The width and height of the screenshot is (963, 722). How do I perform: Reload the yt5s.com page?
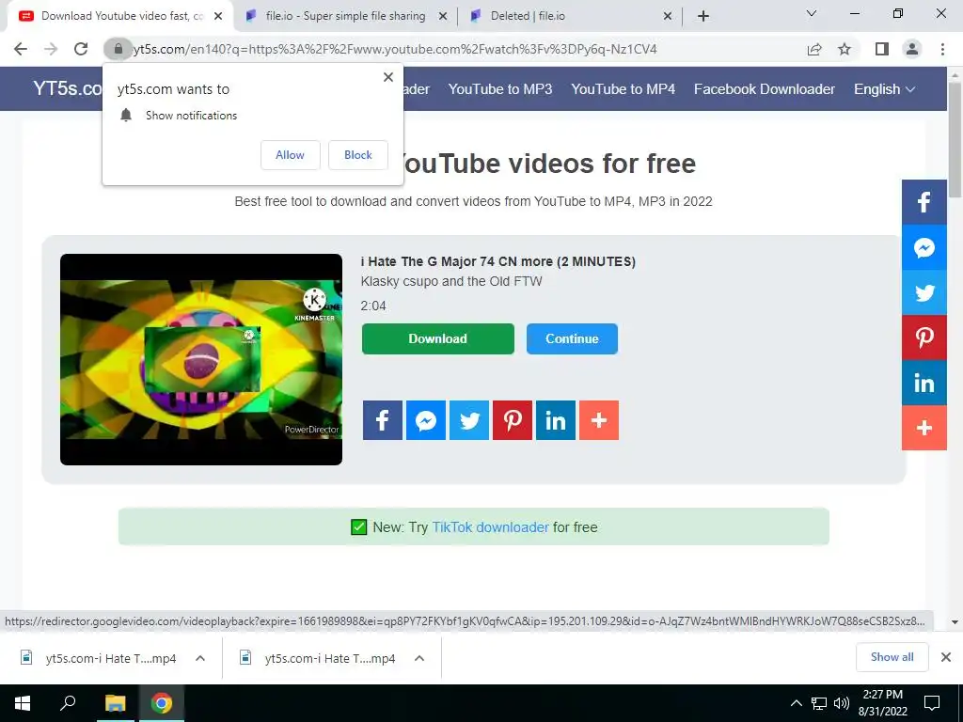pyautogui.click(x=81, y=49)
